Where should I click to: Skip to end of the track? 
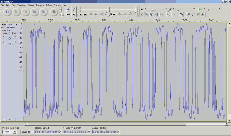click(x=44, y=12)
